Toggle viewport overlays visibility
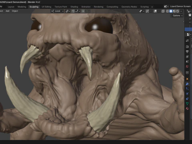Image resolution: width=192 pixels, height=144 pixels. 155,11
